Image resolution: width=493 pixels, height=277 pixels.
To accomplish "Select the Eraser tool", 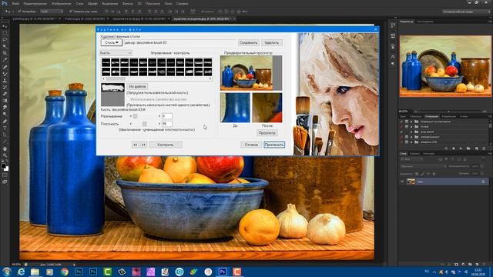I will coord(5,94).
